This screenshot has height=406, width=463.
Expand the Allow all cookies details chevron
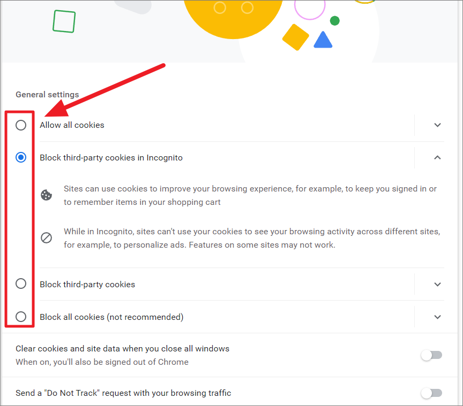point(437,125)
